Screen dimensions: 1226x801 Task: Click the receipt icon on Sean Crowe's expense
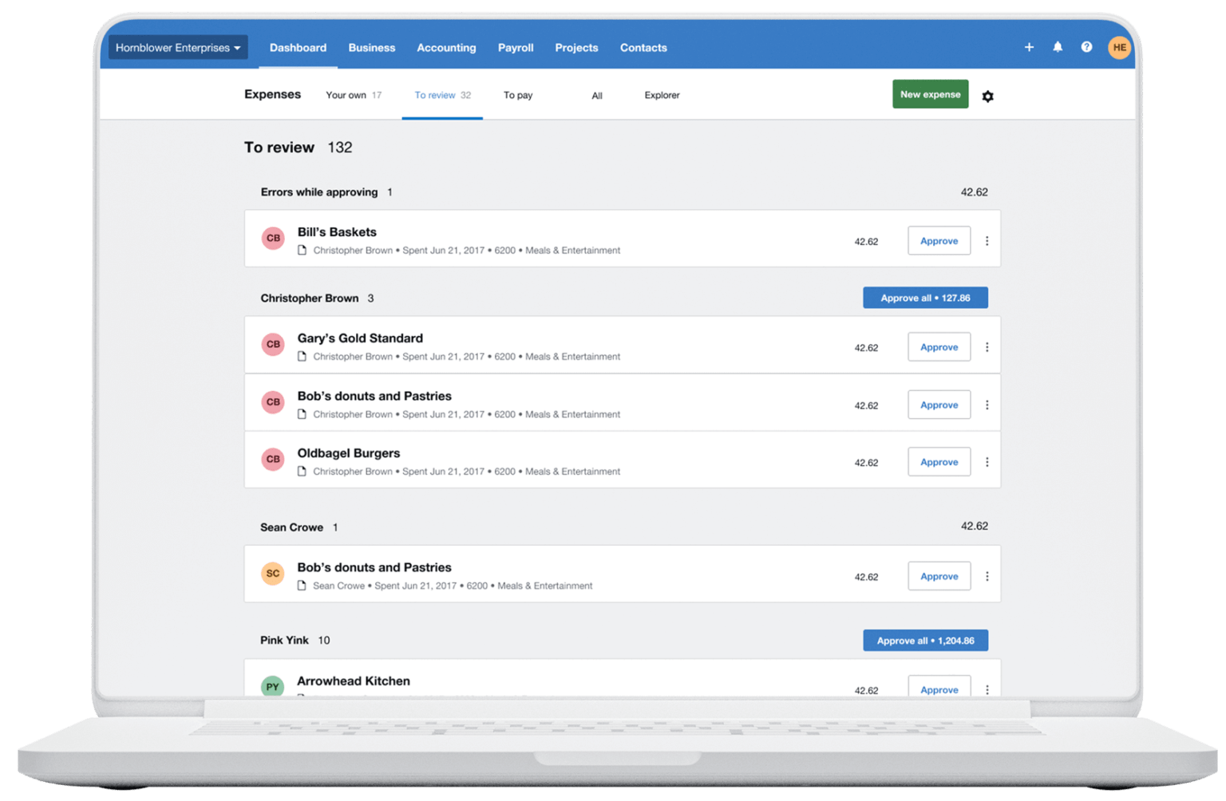[302, 585]
